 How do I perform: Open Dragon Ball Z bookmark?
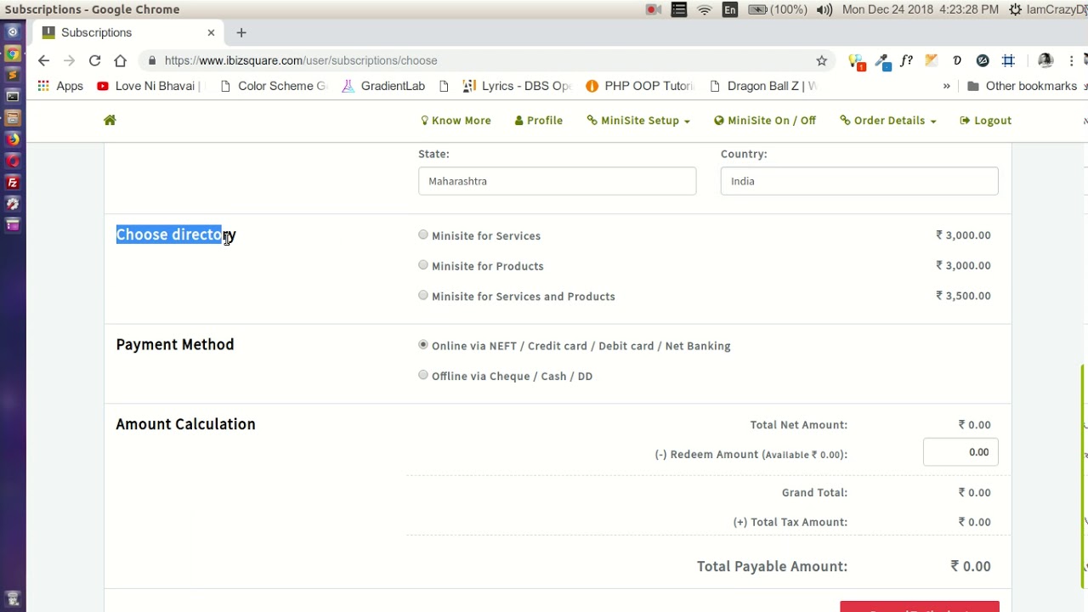(762, 86)
